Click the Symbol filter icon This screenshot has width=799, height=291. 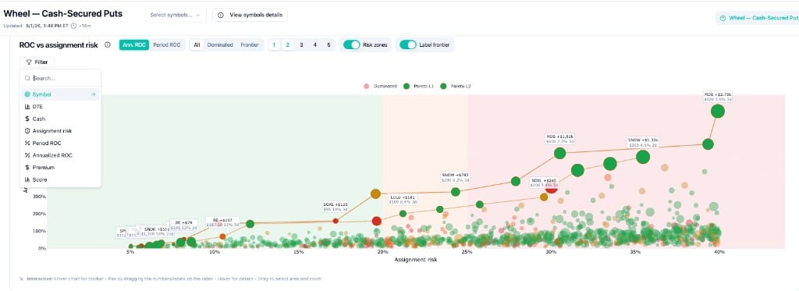[x=27, y=94]
